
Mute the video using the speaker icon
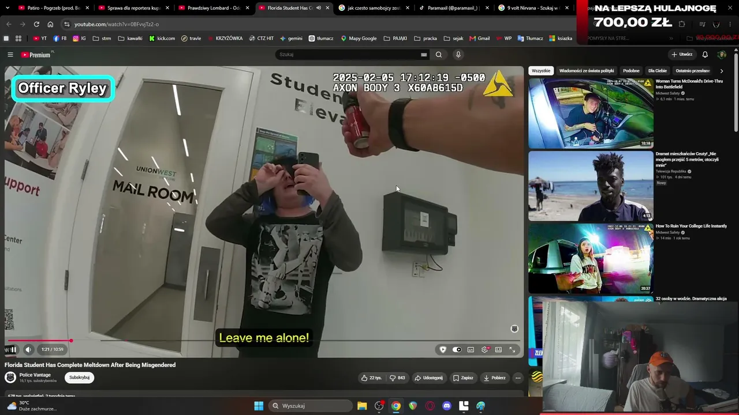pos(28,349)
